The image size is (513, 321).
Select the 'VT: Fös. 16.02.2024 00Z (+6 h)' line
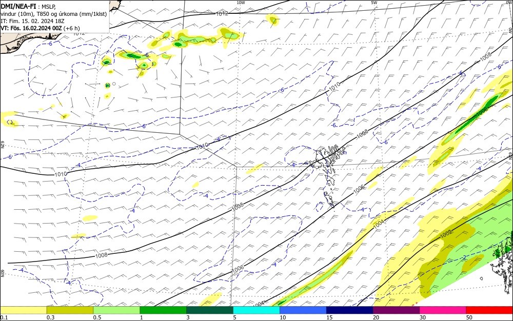40,28
